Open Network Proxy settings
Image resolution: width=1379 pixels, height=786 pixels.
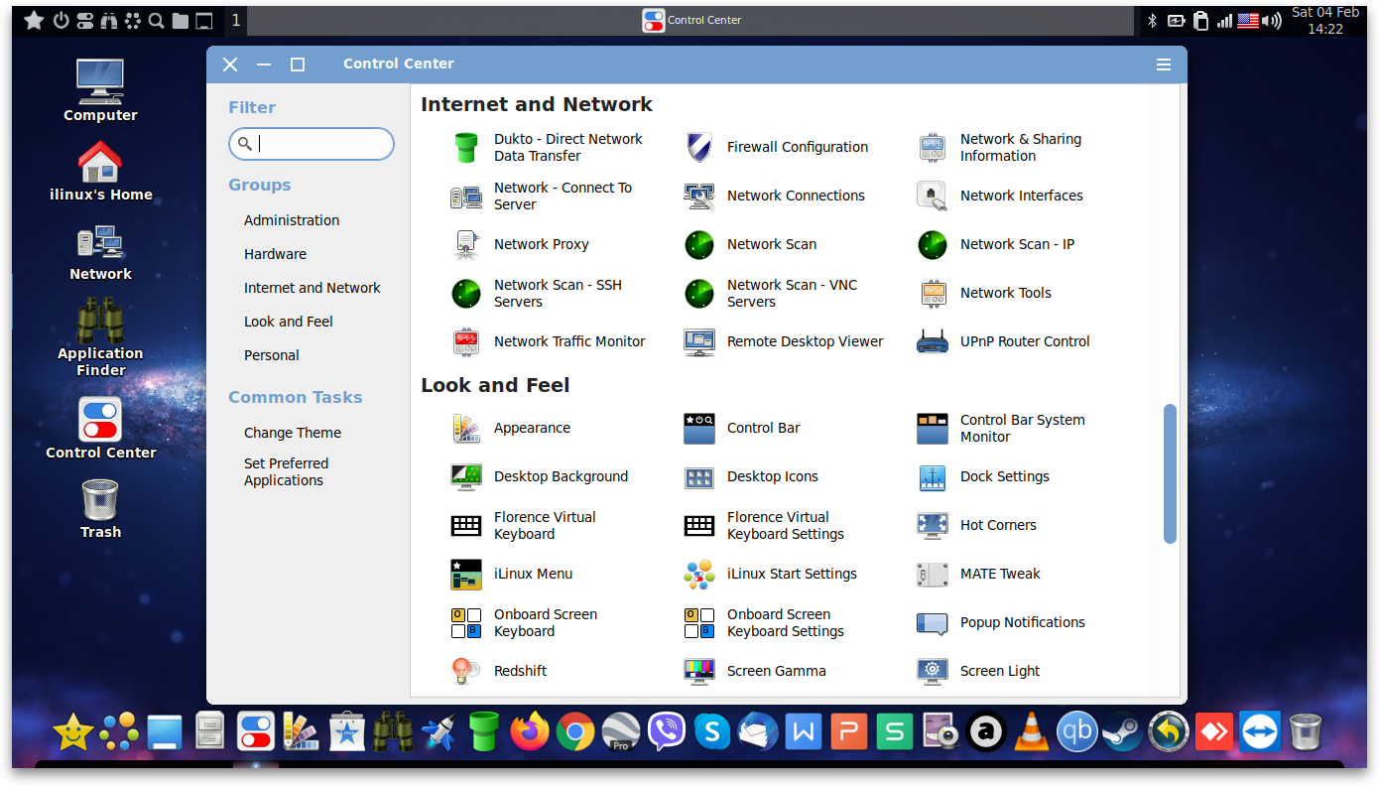tap(521, 244)
